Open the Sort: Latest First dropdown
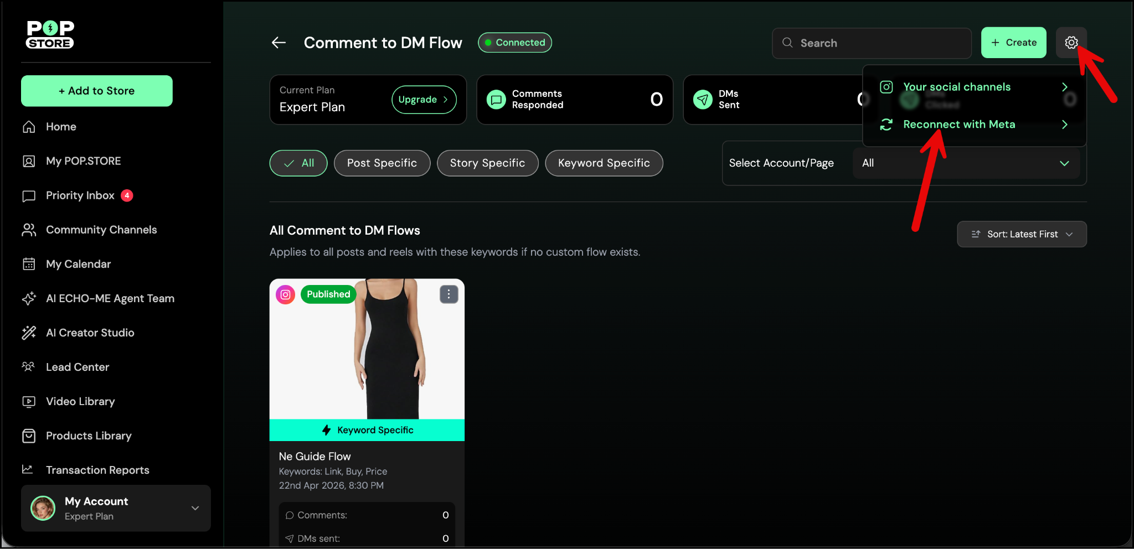 [1021, 234]
